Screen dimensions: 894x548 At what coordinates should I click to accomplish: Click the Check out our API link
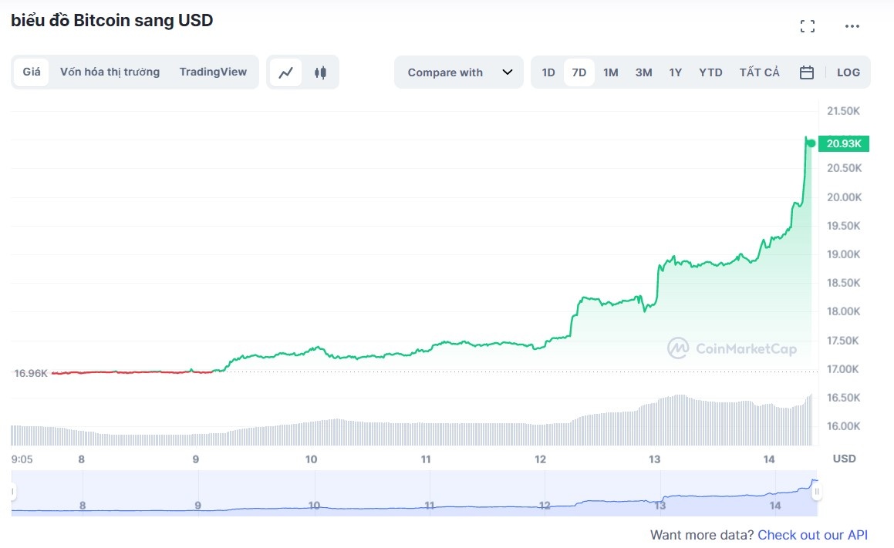click(813, 534)
